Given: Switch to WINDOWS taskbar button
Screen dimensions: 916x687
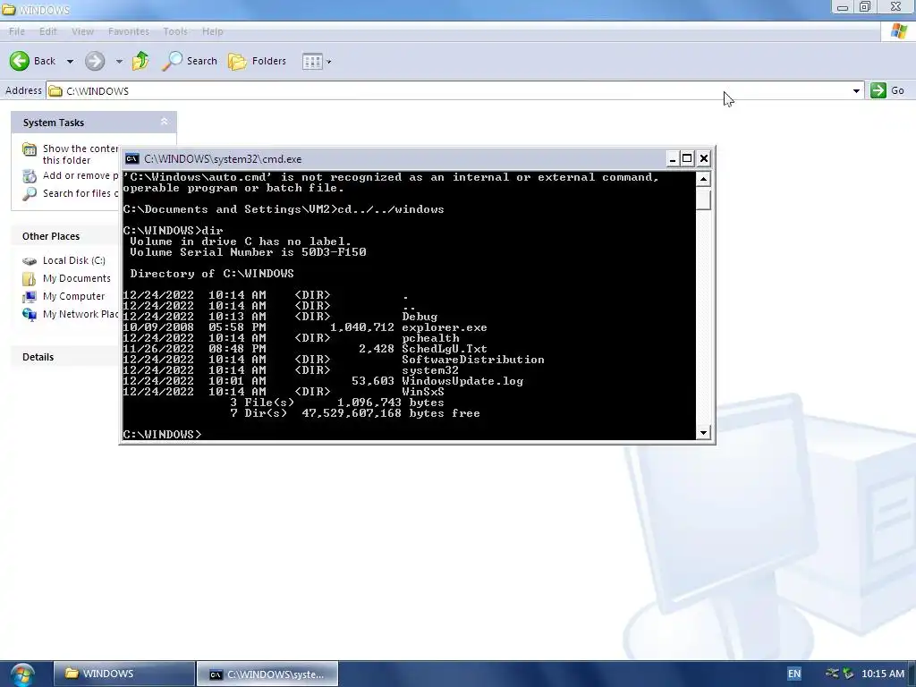Looking at the screenshot, I should (124, 674).
